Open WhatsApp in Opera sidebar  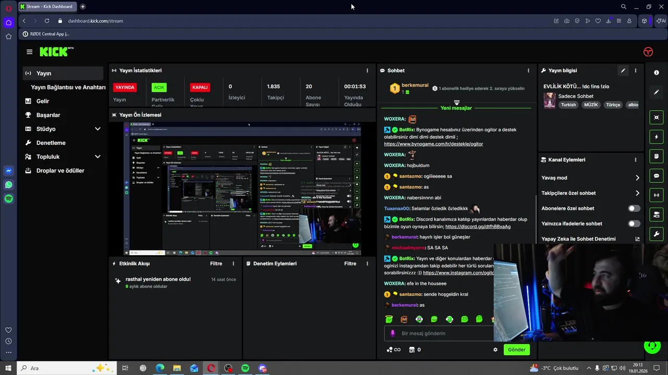(x=8, y=185)
